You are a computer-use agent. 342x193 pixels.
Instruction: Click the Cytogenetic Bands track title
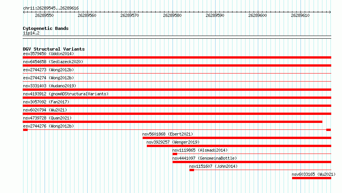(x=46, y=28)
